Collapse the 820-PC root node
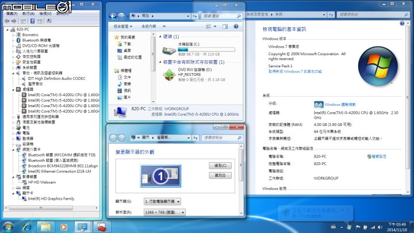 click(x=7, y=29)
